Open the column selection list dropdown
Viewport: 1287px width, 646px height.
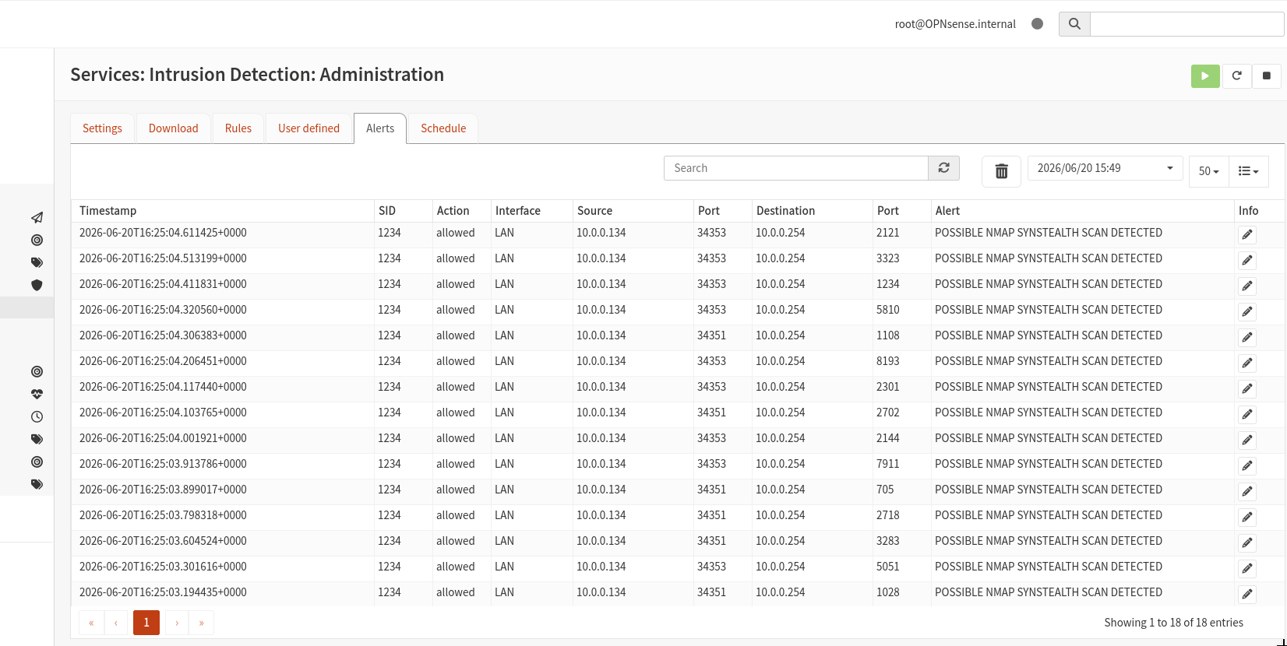click(1249, 171)
